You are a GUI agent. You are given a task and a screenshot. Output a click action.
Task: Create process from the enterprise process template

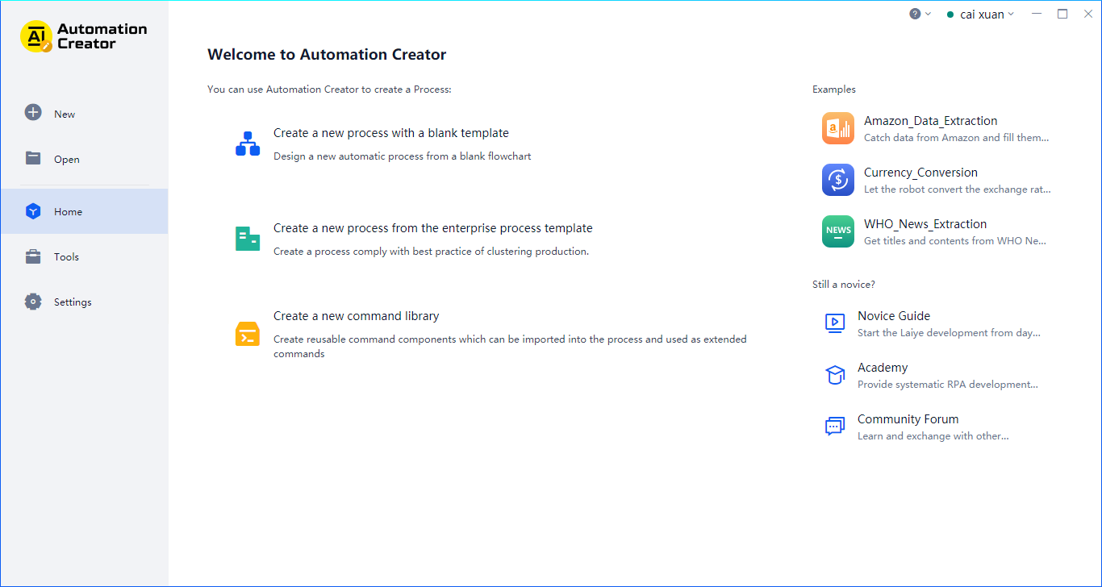tap(433, 228)
